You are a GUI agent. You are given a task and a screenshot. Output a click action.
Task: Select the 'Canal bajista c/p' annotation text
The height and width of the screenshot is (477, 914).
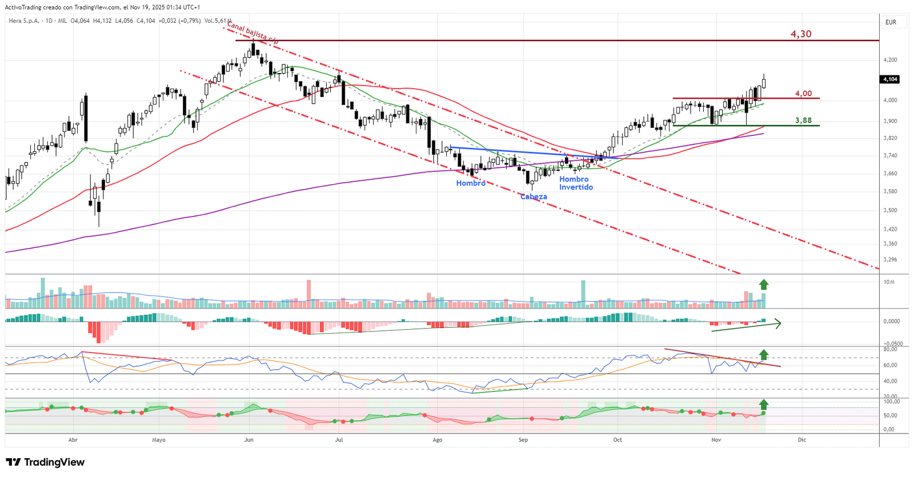coord(252,33)
